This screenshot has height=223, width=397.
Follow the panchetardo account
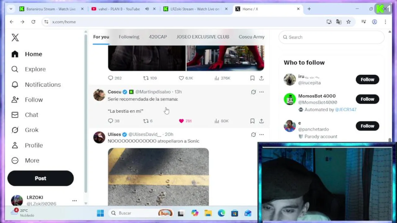pyautogui.click(x=367, y=126)
